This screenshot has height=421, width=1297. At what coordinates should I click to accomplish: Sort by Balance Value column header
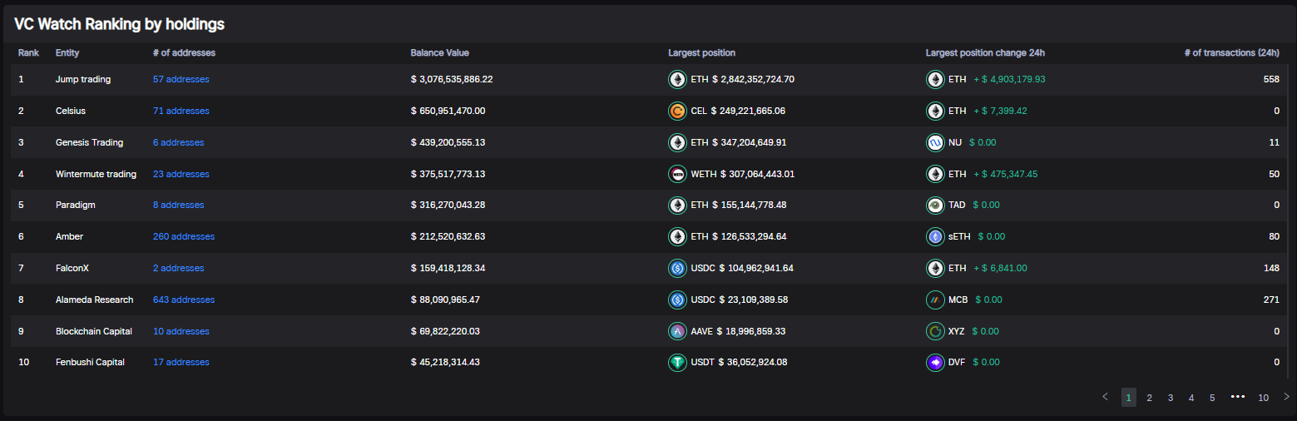(439, 53)
